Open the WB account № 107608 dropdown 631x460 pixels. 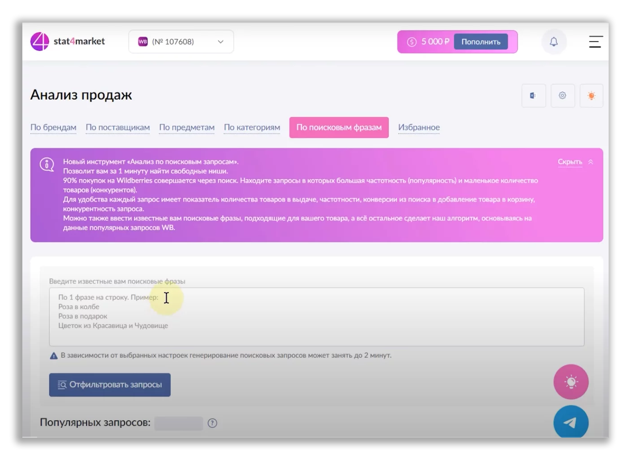coord(181,42)
